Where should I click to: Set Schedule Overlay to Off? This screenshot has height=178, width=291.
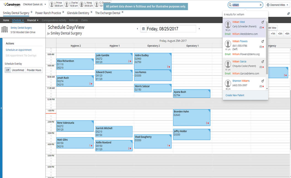pyautogui.click(x=8, y=70)
